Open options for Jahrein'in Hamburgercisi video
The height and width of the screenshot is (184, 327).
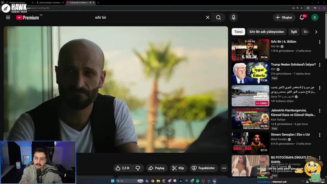(320, 111)
